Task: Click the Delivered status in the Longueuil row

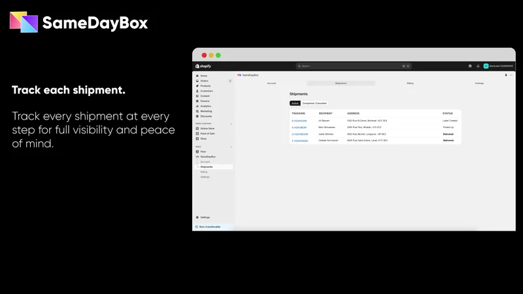Action: 448,134
